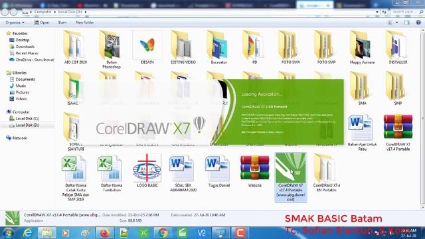Image resolution: width=425 pixels, height=239 pixels.
Task: Click the change view icon
Action: click(390, 23)
